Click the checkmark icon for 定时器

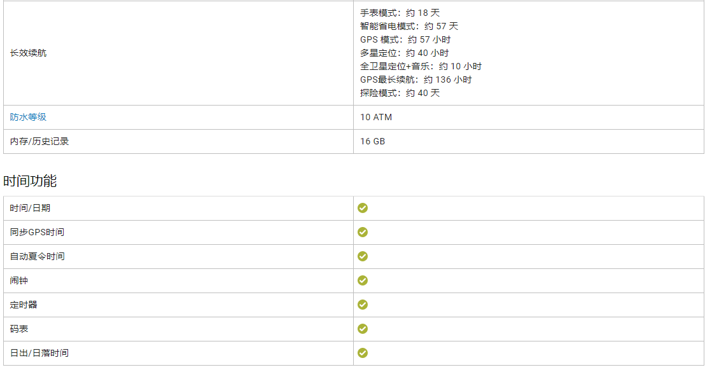pos(363,305)
